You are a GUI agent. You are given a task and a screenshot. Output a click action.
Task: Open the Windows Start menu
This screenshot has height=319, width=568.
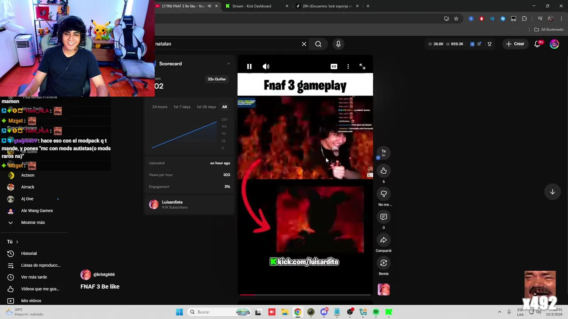179,312
